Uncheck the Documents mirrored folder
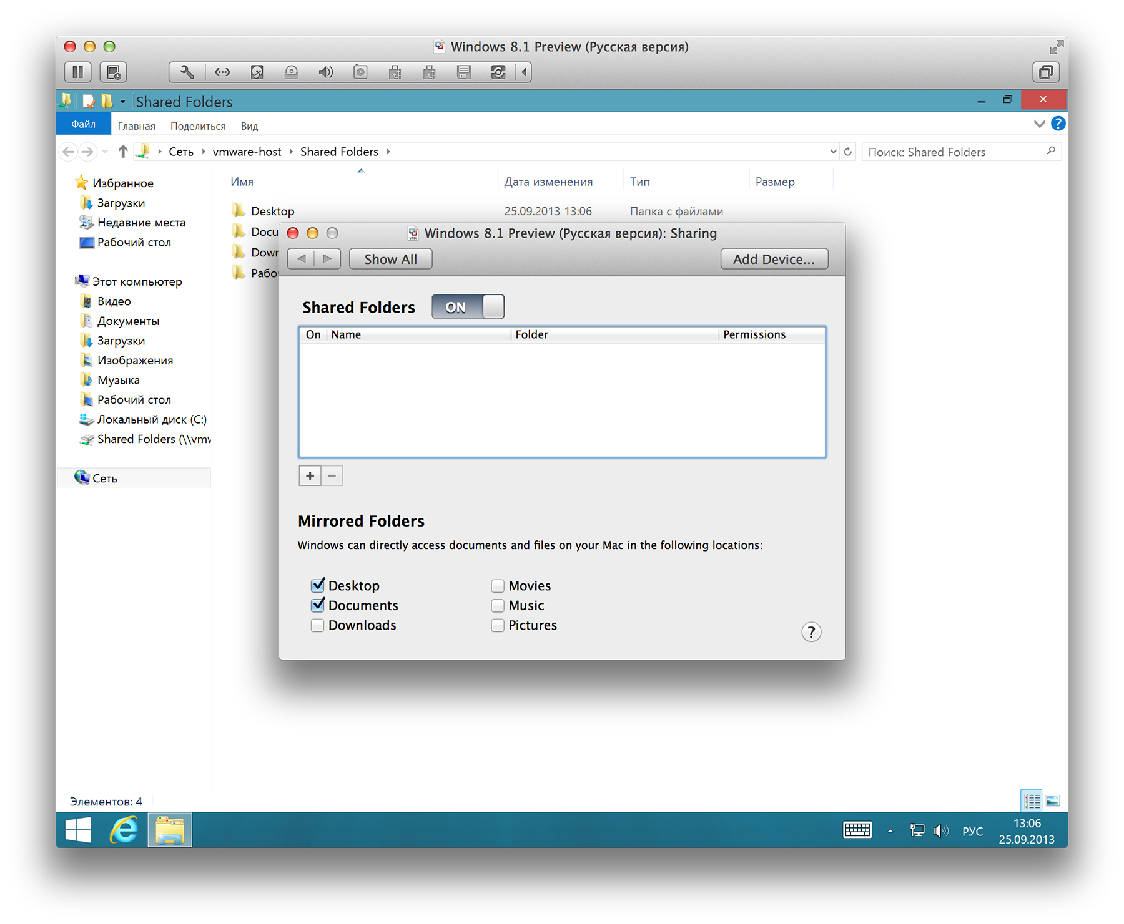This screenshot has width=1124, height=924. [x=317, y=605]
